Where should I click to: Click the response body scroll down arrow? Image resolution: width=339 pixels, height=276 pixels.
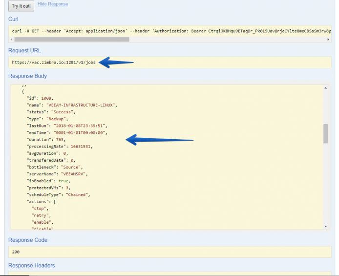pos(326,226)
